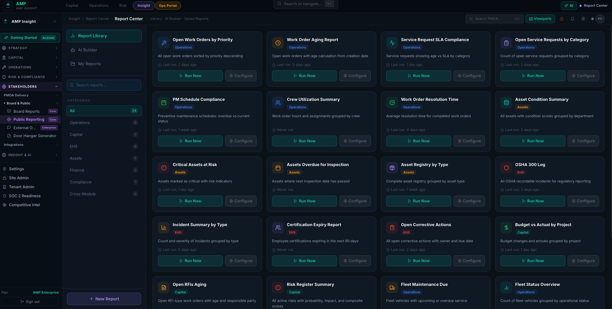Expand the OPERATIONS sidebar section
The width and height of the screenshot is (612, 309).
(x=30, y=67)
